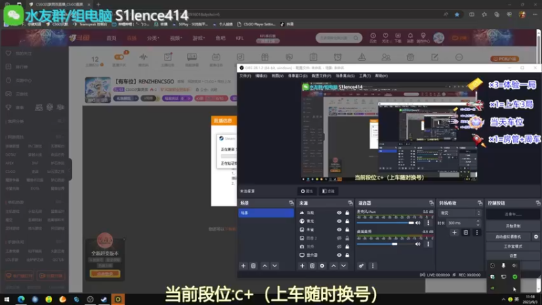Open Douyu 下载 download icon in header
This screenshot has height=305, width=542.
tap(398, 37)
